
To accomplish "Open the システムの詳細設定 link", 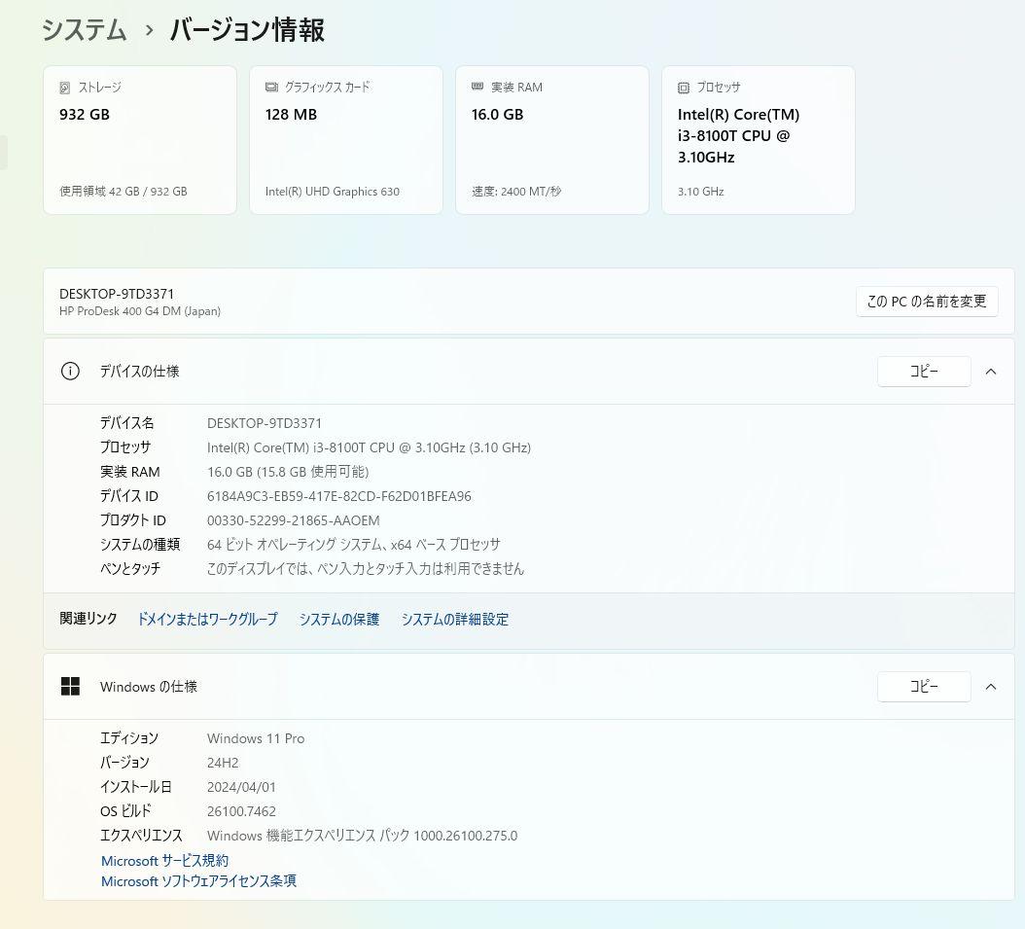I will click(x=454, y=619).
